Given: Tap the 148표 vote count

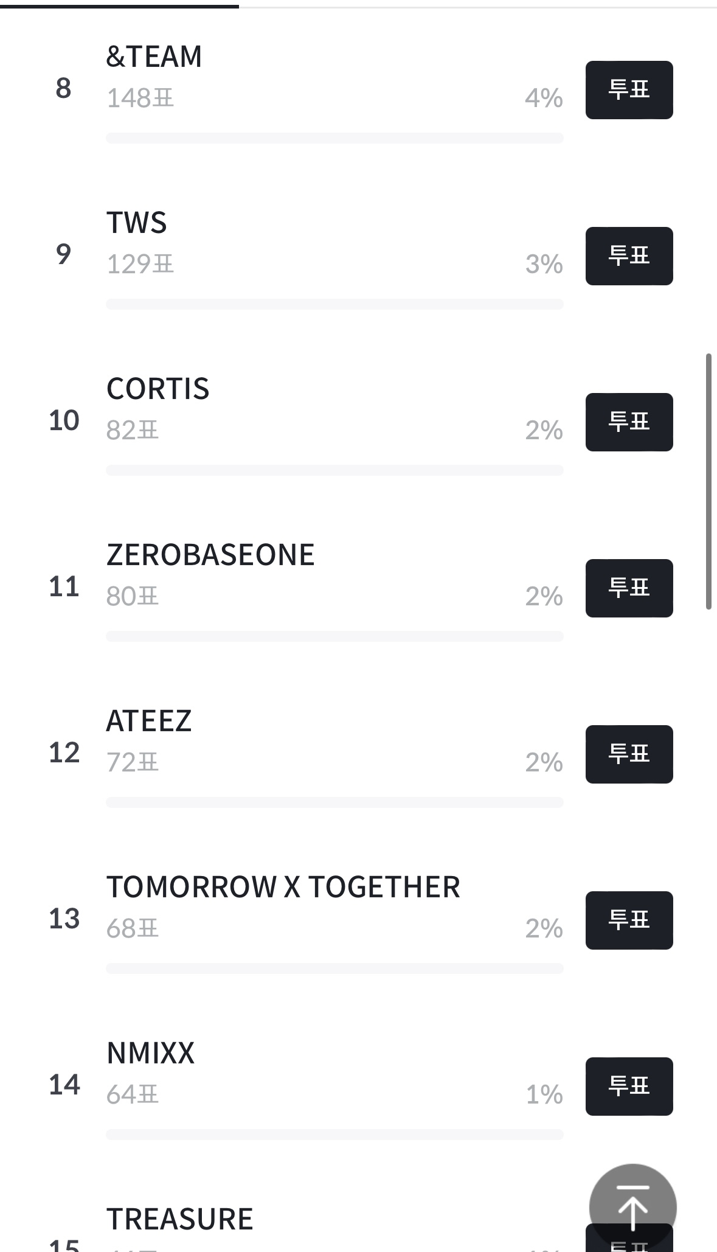Looking at the screenshot, I should click(140, 98).
